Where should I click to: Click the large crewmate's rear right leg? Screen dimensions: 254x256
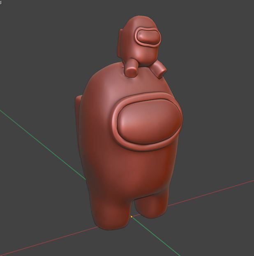[151, 206]
